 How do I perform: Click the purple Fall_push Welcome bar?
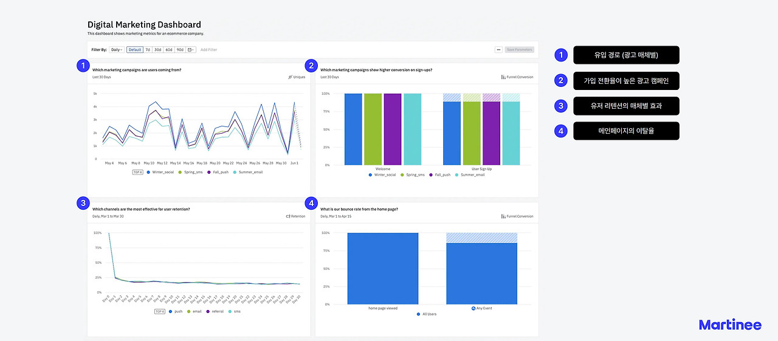pos(393,129)
